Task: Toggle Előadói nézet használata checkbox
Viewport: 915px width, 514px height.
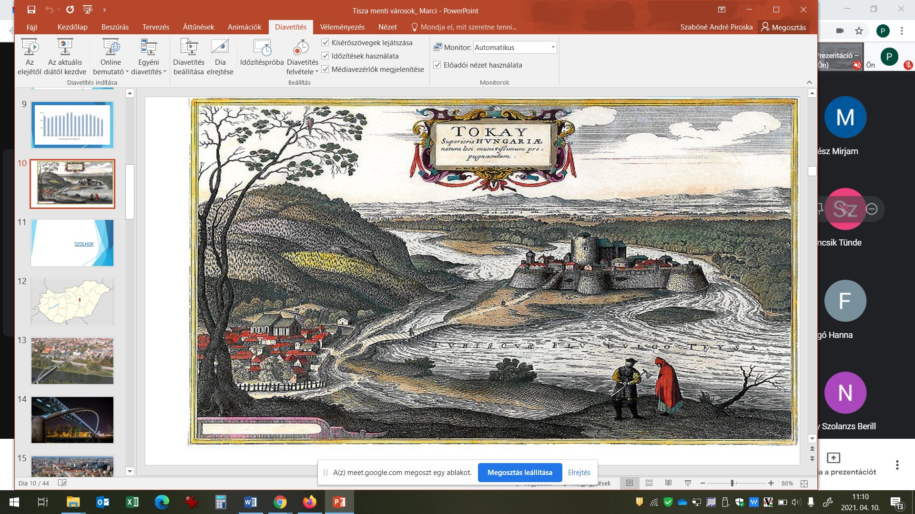Action: click(x=437, y=65)
